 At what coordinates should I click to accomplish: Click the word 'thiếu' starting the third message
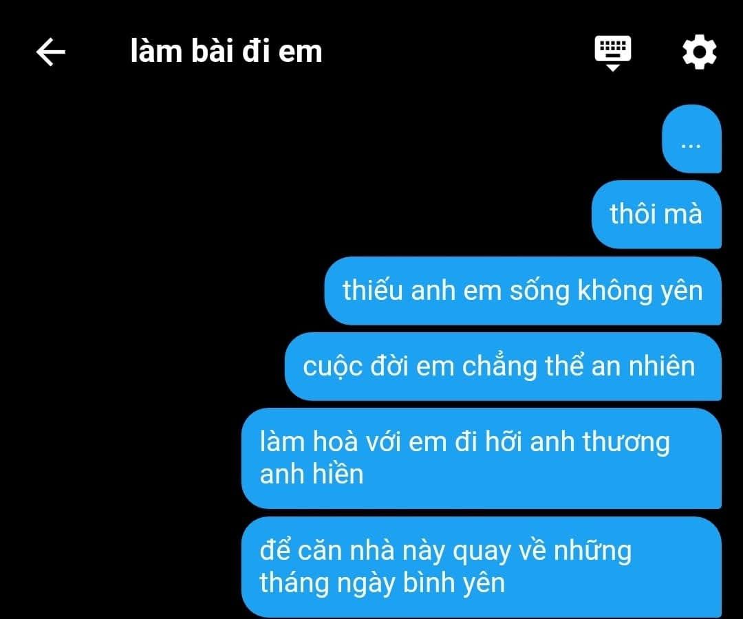click(372, 290)
